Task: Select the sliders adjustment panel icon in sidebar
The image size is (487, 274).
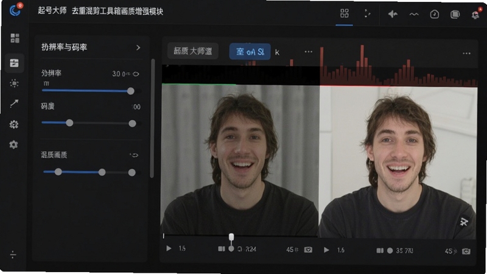Action: [14, 63]
